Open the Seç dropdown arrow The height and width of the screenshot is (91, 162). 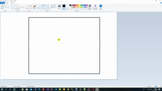12,9
